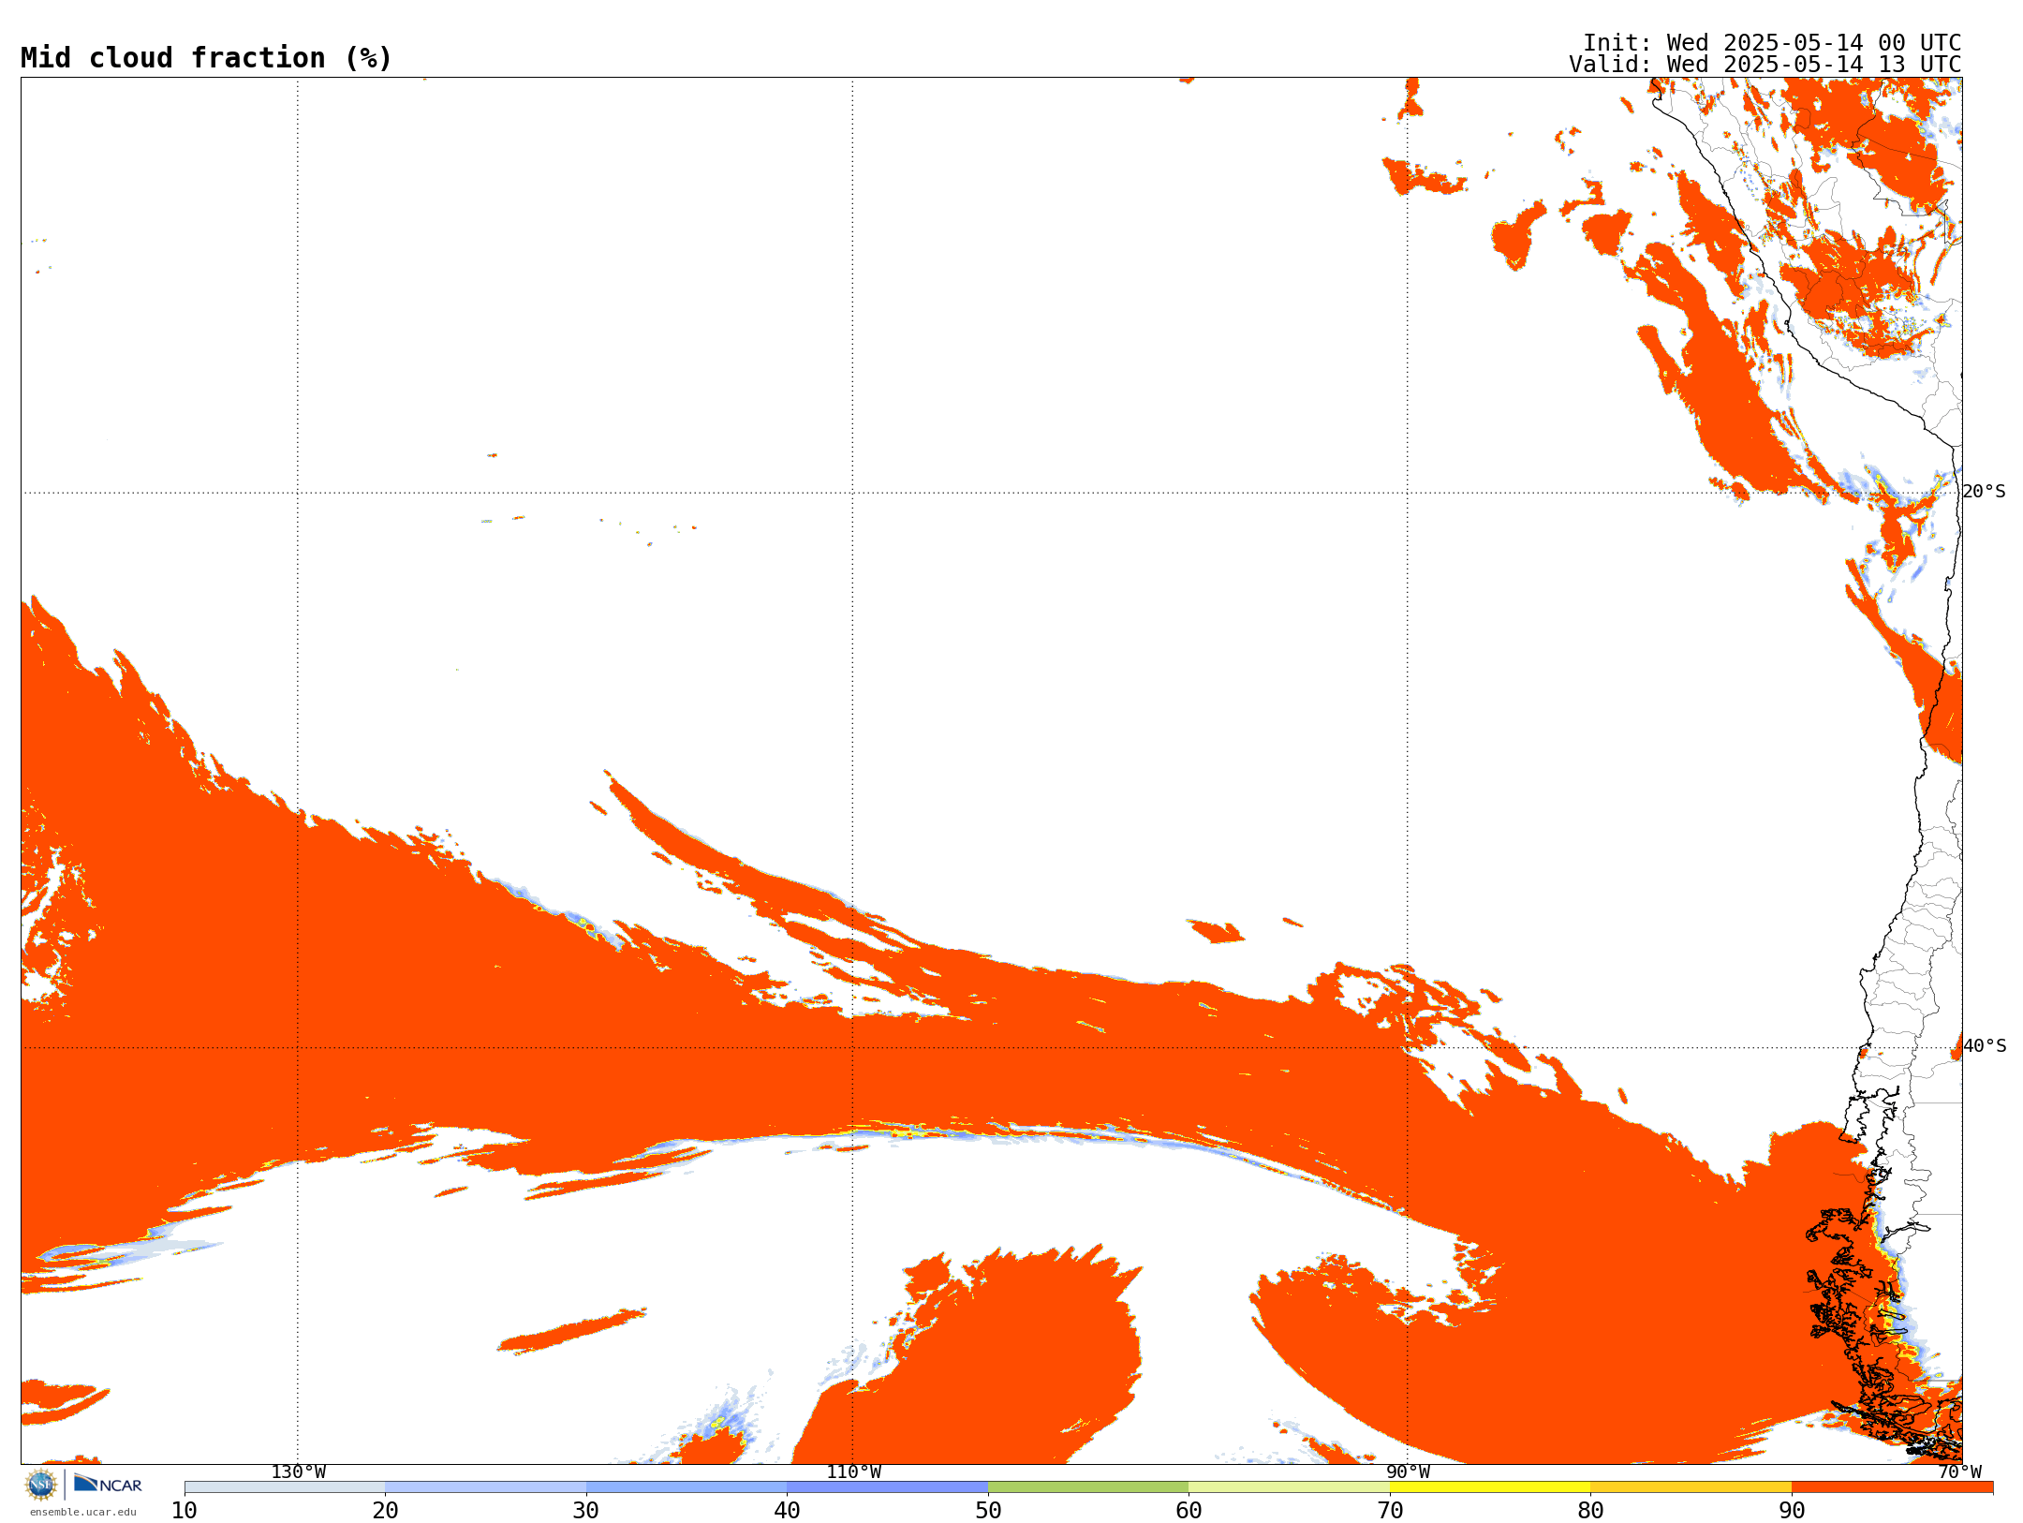Pick the above-90 orange-red colorbar segment

(1892, 1487)
